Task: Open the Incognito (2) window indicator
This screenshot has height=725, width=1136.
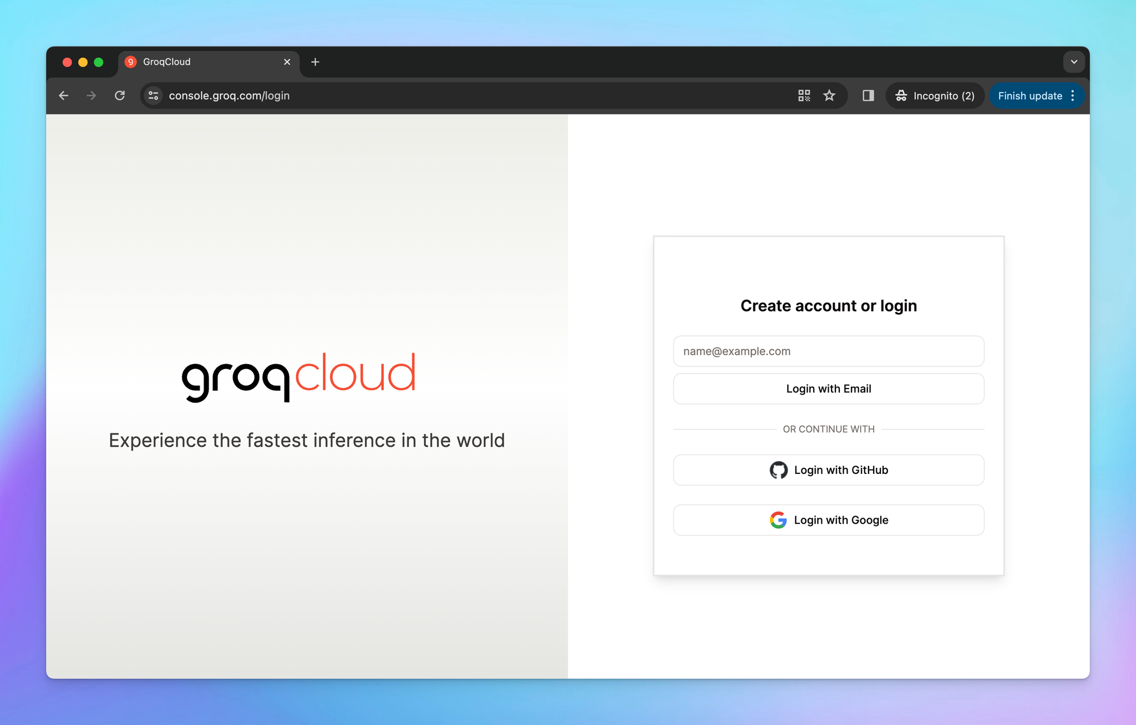Action: [x=935, y=96]
